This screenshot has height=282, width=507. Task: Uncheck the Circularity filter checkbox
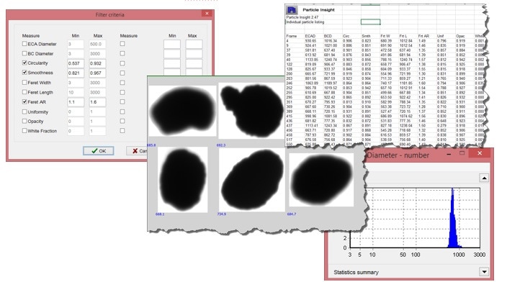tap(24, 63)
